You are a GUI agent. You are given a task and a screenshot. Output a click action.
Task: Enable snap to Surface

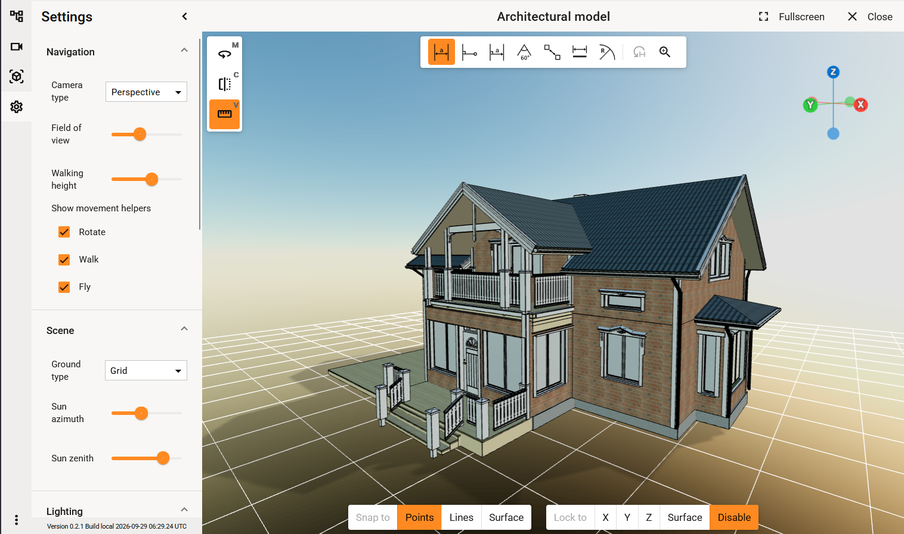point(506,517)
